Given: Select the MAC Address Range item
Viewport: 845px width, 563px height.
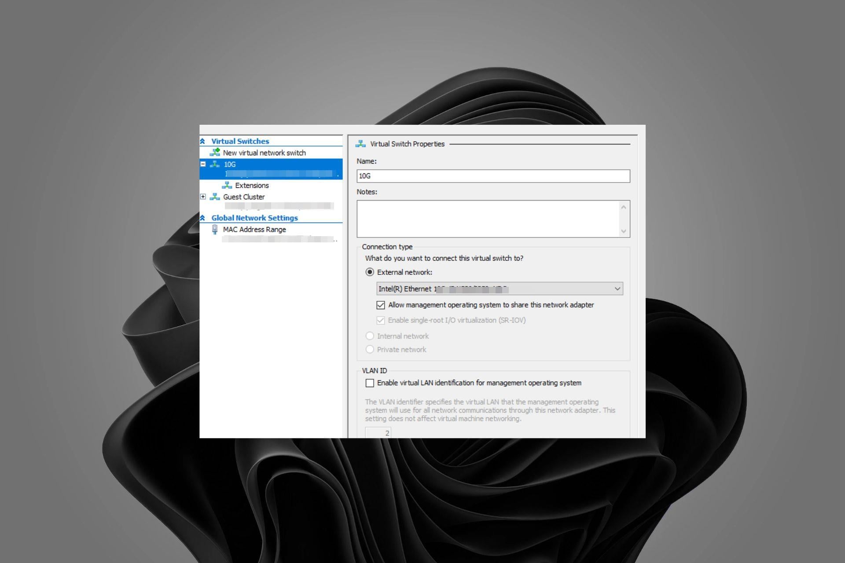Looking at the screenshot, I should [254, 229].
